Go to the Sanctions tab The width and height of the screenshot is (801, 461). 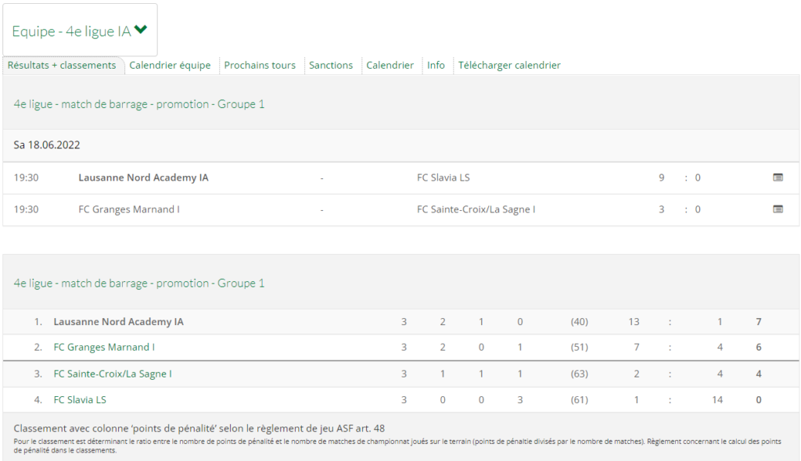point(331,66)
